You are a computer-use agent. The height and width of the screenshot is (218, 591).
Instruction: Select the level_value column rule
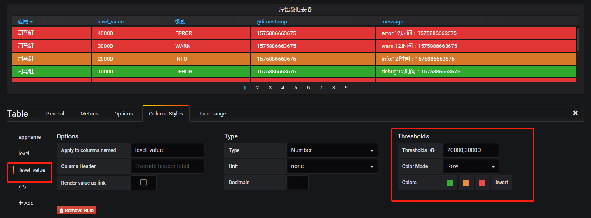32,170
